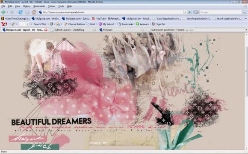This screenshot has height=154, width=248.
Task: Expand the My Yahoo! dropdown arrow
Action: coord(116,24)
